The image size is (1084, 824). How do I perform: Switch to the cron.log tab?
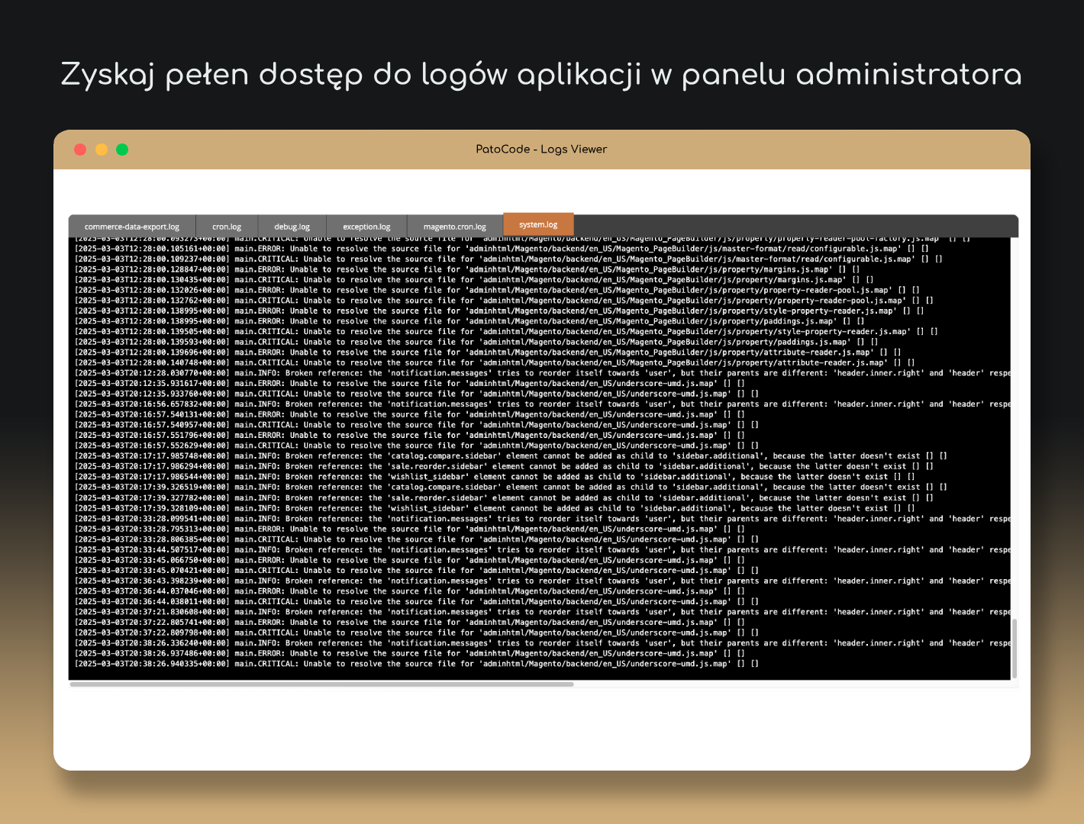click(226, 226)
